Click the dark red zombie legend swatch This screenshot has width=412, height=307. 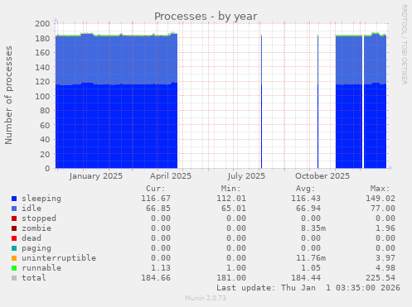(14, 228)
